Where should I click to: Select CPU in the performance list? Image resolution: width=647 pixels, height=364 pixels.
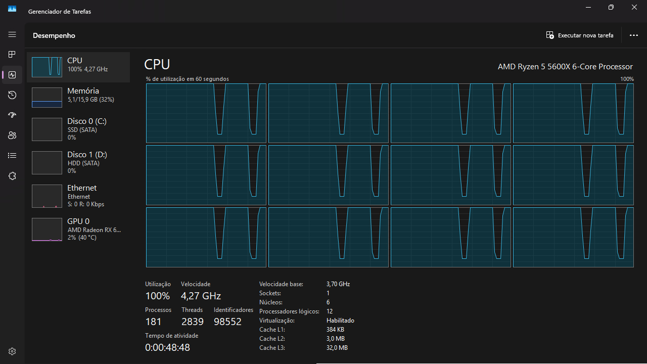(78, 67)
